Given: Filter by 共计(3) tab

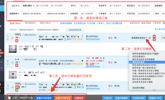Looking at the screenshot, I should coord(13,30).
